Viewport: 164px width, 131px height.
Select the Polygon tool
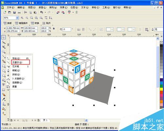4,76
